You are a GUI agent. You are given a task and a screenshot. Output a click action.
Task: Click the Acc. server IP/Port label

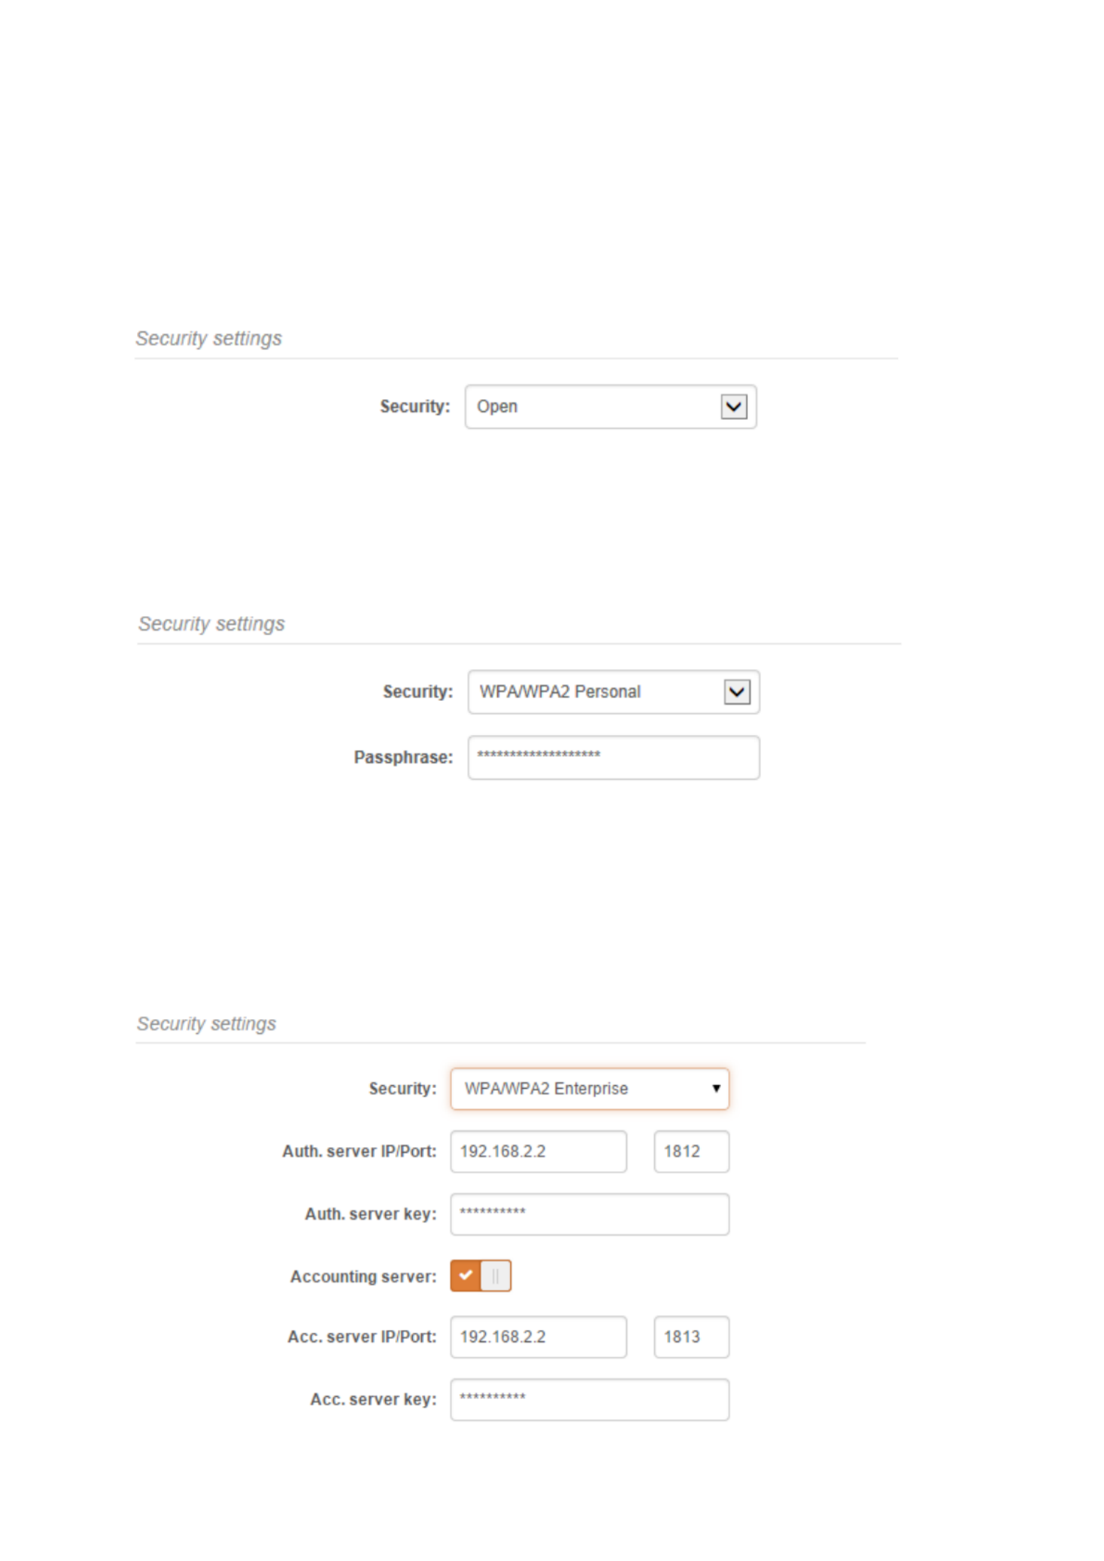[x=362, y=1336]
